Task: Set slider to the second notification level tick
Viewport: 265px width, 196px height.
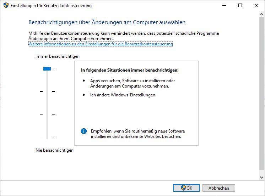Action: click(47, 91)
